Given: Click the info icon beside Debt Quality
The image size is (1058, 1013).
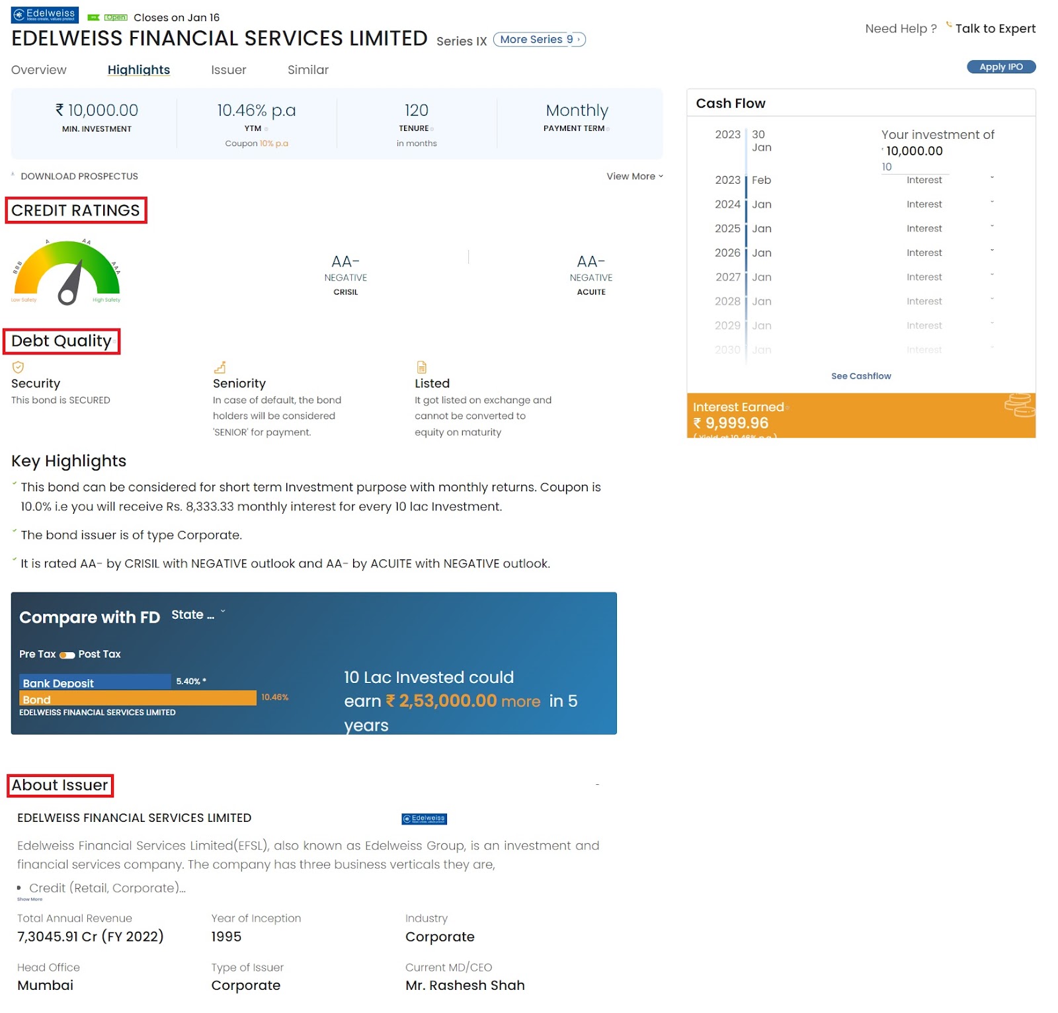Looking at the screenshot, I should pos(114,342).
